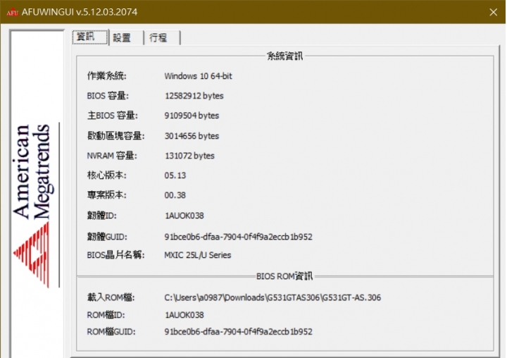The height and width of the screenshot is (358, 507).
Task: Select the text Windows 10 64-bit
Action: (x=198, y=76)
